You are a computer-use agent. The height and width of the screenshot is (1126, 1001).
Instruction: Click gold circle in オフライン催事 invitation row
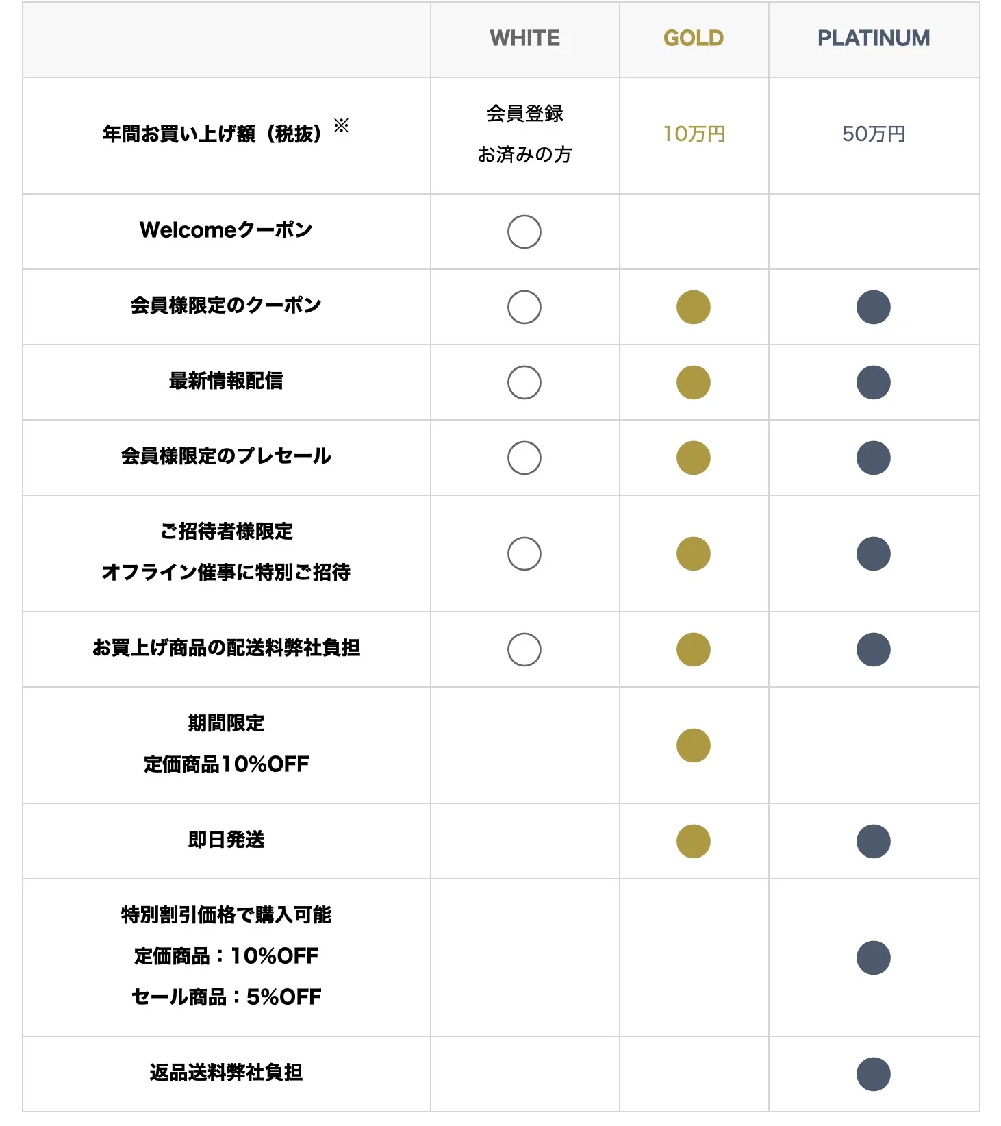694,553
